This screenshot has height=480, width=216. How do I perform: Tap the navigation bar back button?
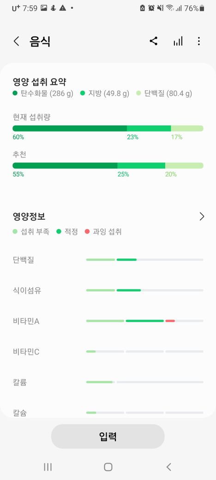[168, 467]
